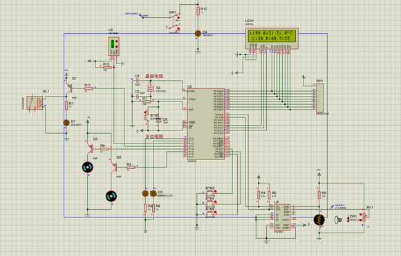This screenshot has height=256, width=401.
Task: Click RV1 potentiometer's upper red adjustment dot
Action: [x=361, y=215]
